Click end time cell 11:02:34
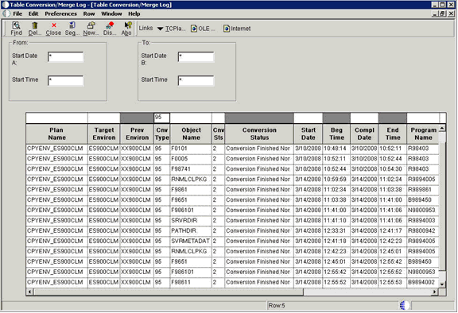Viewport: 458px width, 313px height. tap(393, 179)
